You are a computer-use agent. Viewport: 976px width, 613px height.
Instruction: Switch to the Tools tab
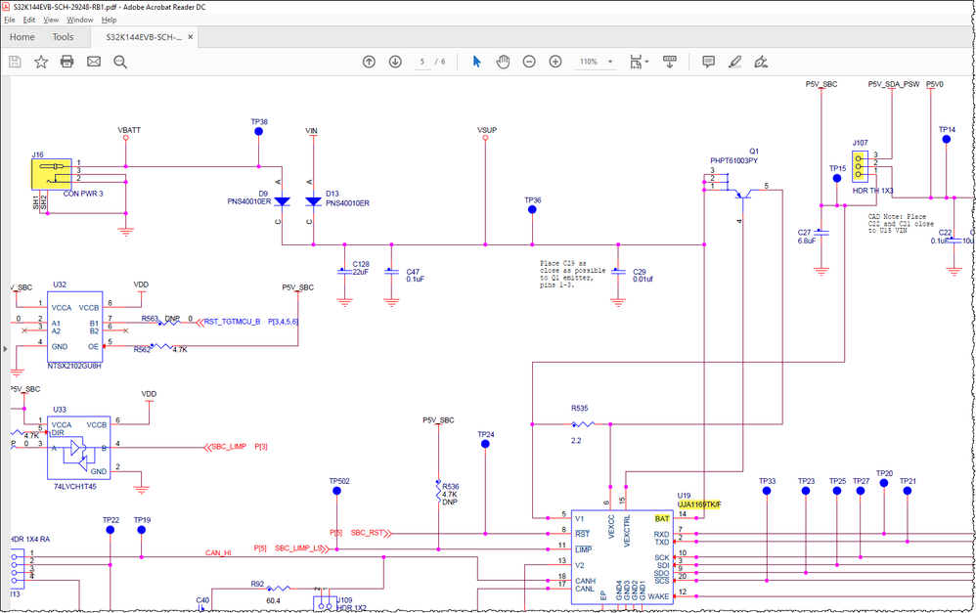pyautogui.click(x=63, y=36)
